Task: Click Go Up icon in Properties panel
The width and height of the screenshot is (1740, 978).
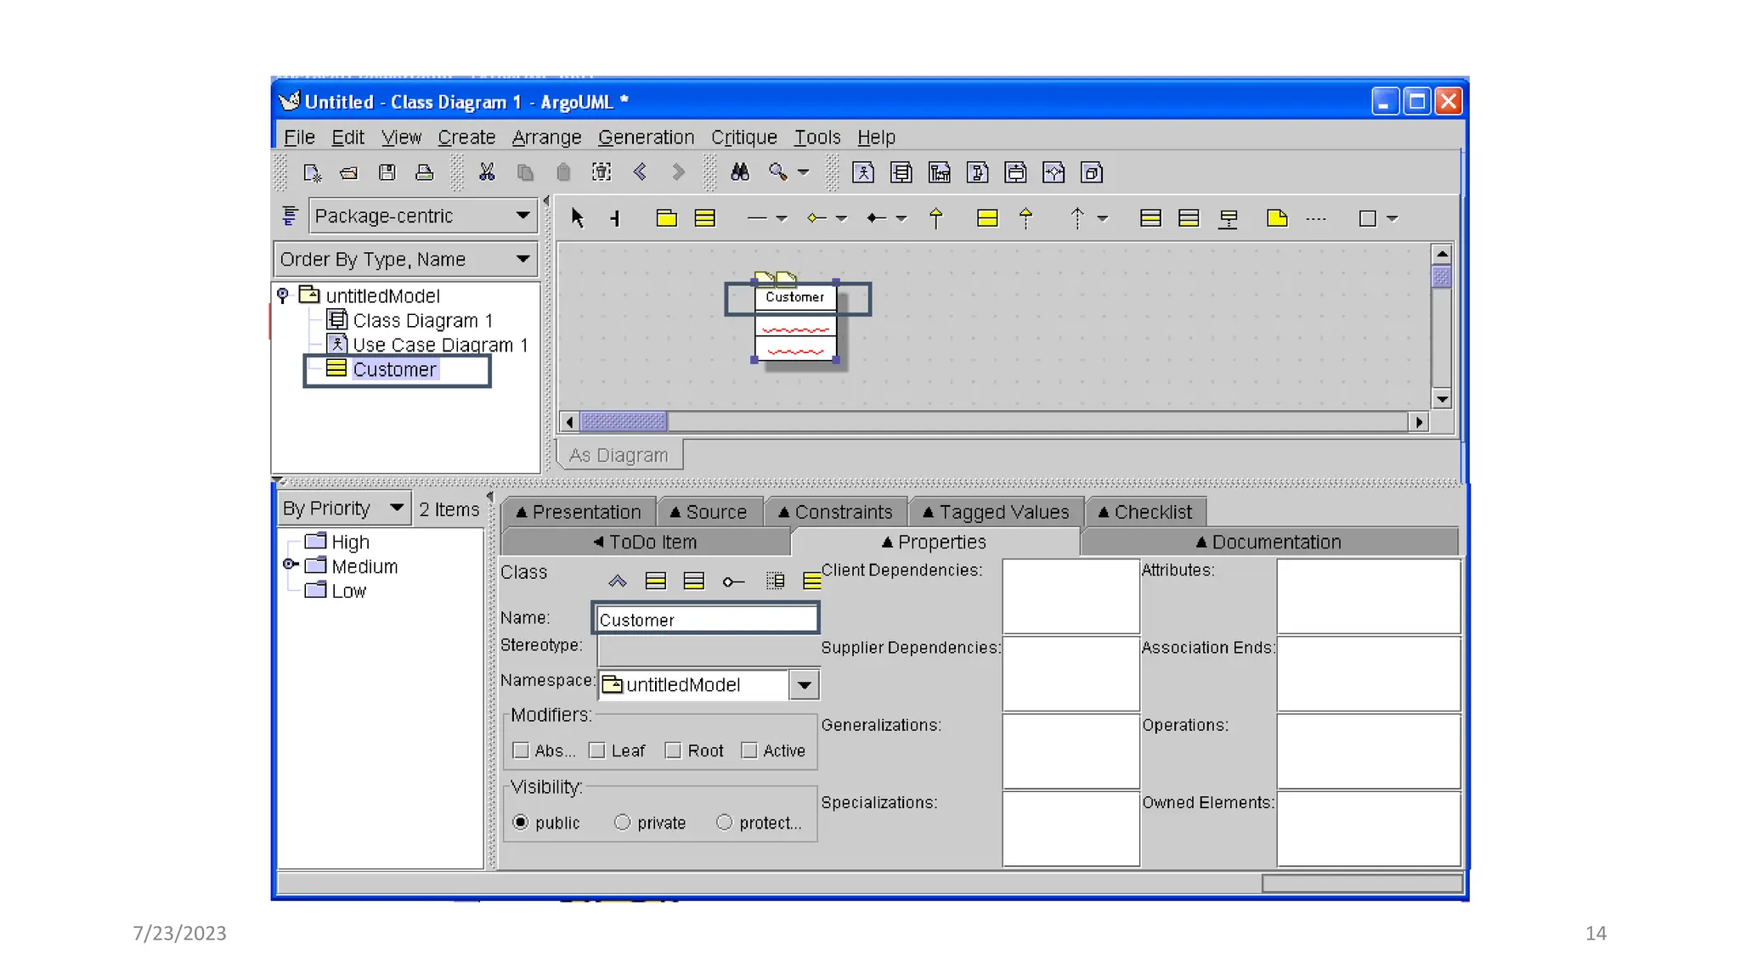Action: 618,582
